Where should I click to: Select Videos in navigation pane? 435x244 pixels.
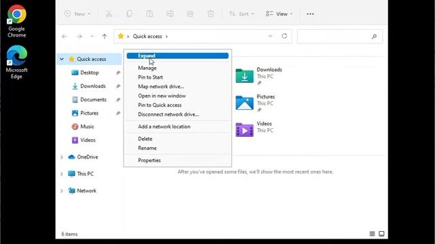click(x=88, y=140)
